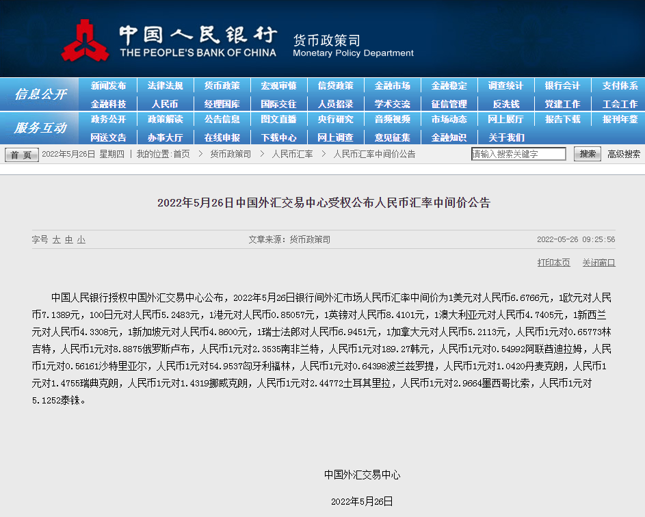Open 宏观审慎 menu item
Image resolution: width=645 pixels, height=517 pixels.
[278, 85]
